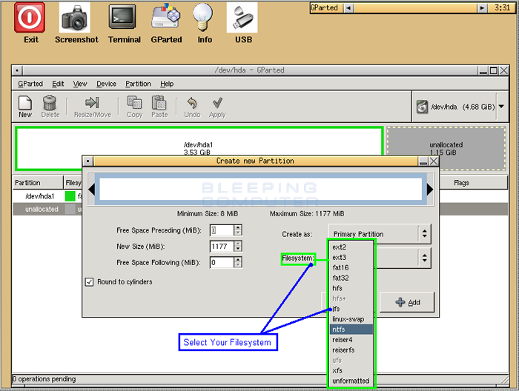Adjust the New Size spinner arrows

238,247
